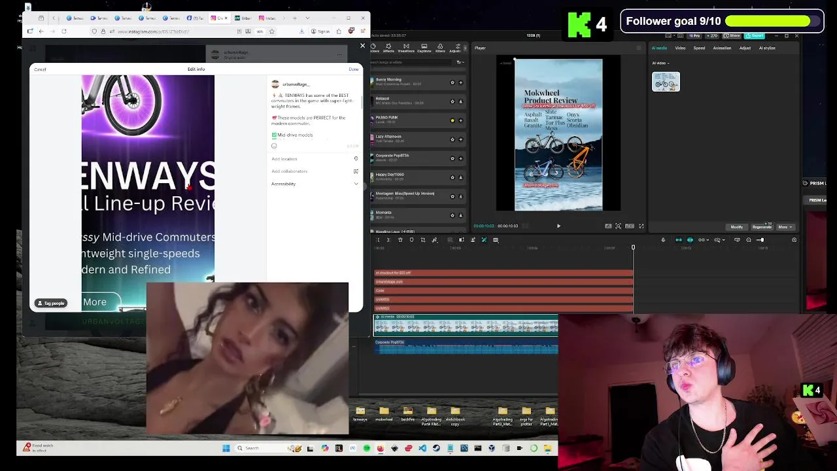The width and height of the screenshot is (837, 471).
Task: Click the Share button in editor
Action: [x=733, y=35]
